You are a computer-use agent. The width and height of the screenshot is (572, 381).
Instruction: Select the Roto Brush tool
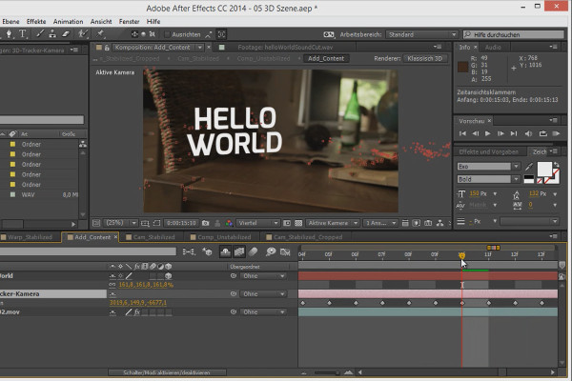[x=83, y=34]
